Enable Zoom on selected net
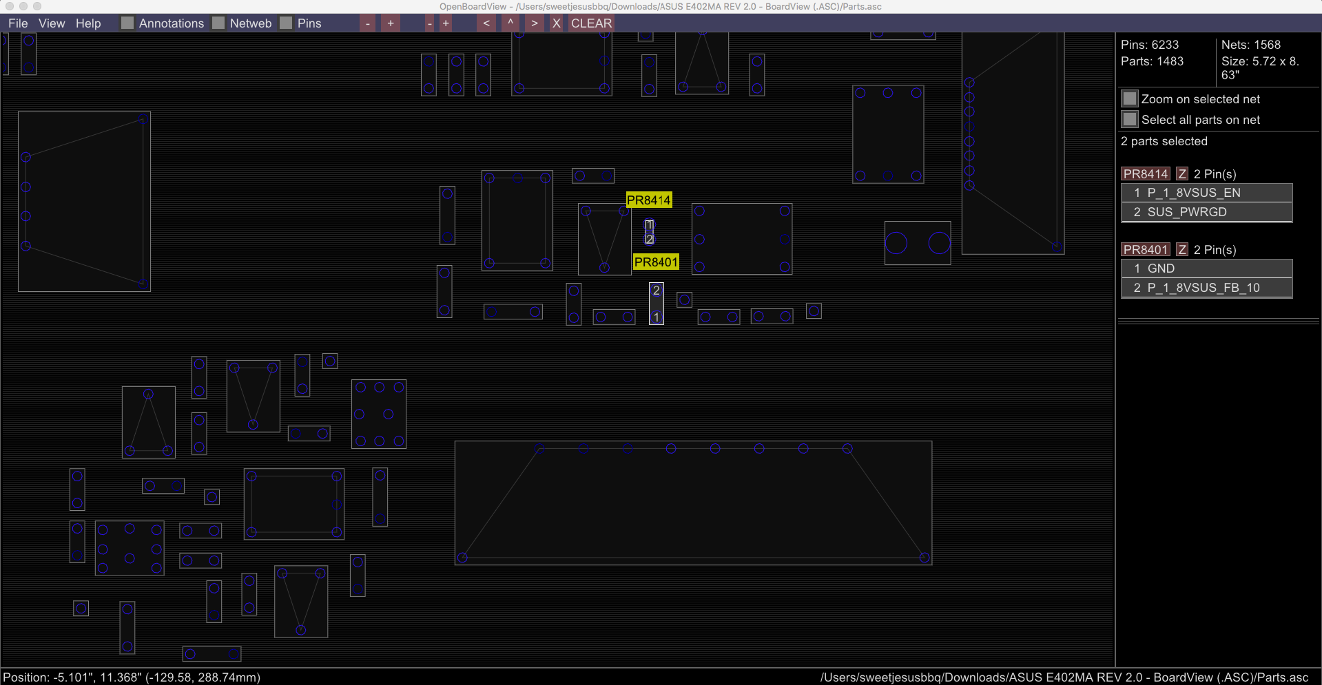This screenshot has width=1322, height=685. click(1130, 99)
